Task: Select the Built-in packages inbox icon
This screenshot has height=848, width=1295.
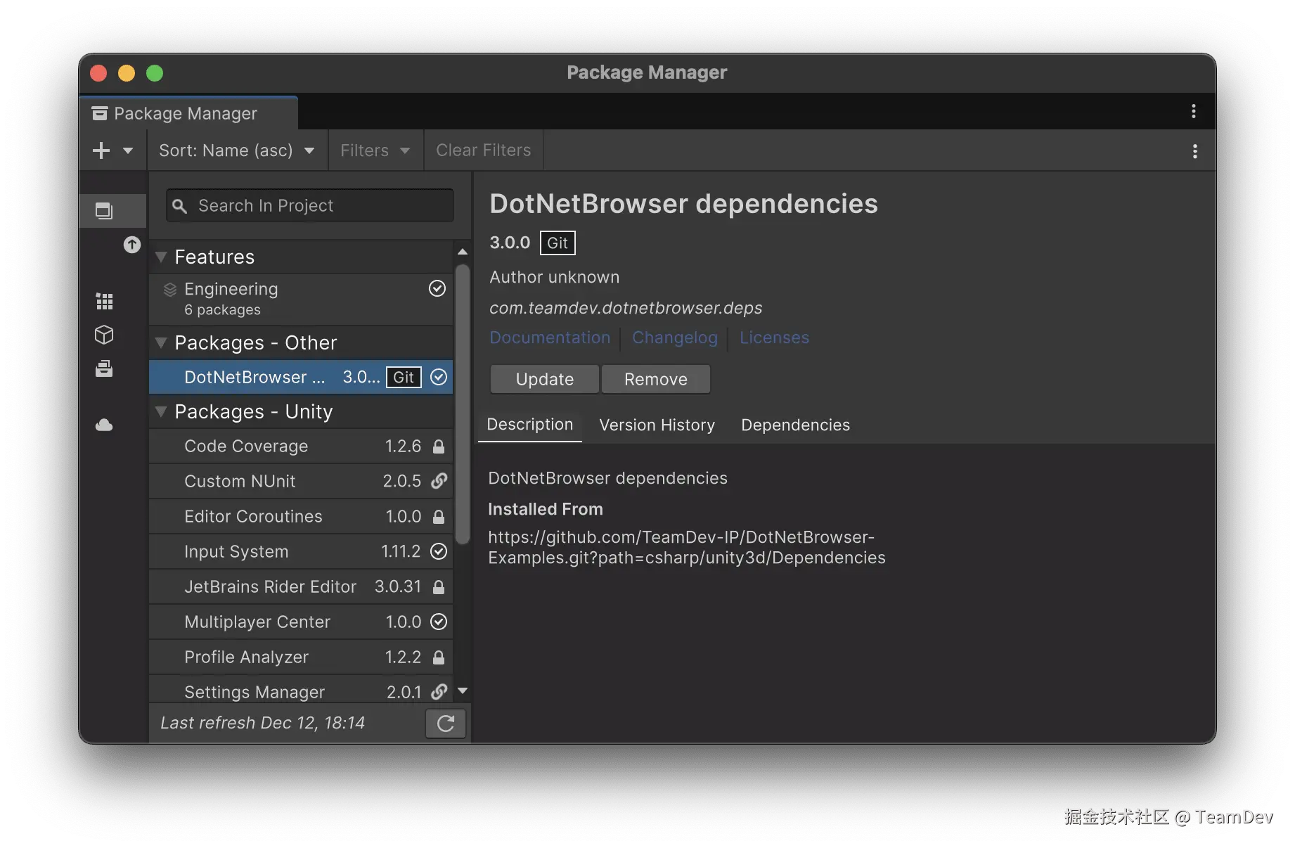Action: pos(104,368)
